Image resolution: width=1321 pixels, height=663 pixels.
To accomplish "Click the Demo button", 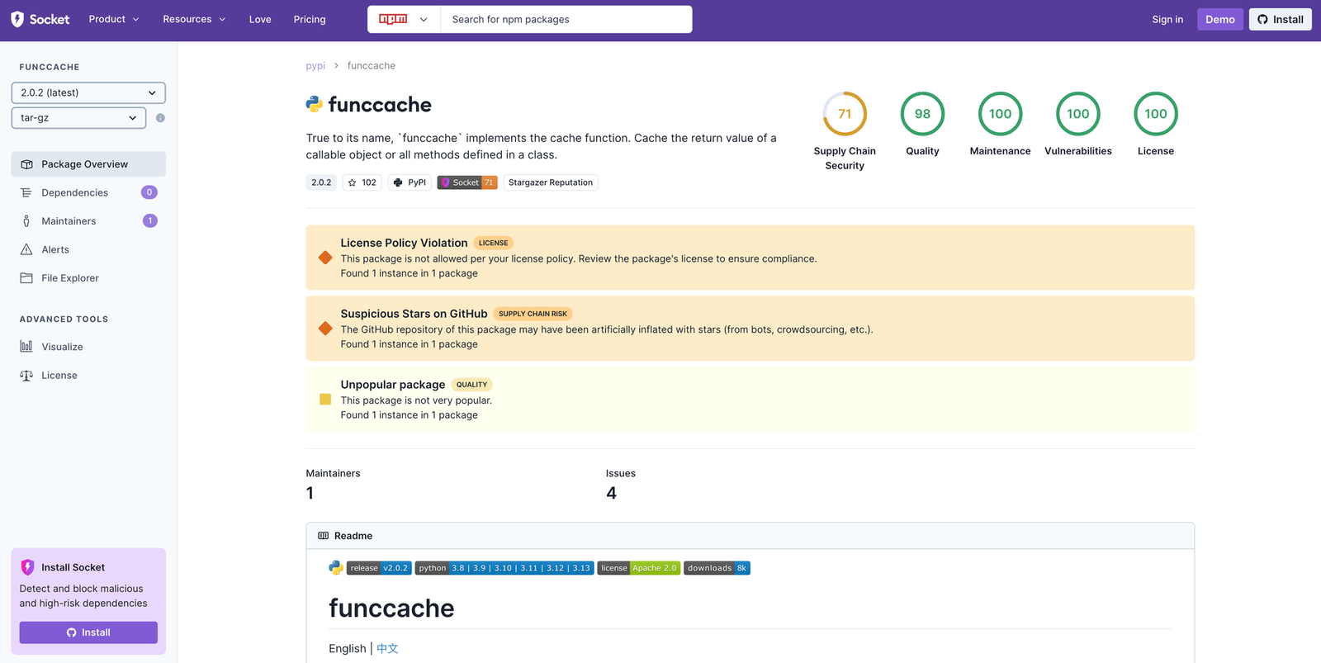I will (x=1220, y=20).
